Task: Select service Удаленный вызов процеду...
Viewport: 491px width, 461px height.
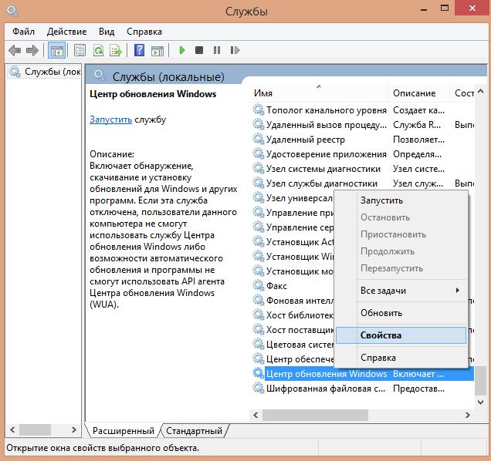Action: [x=327, y=125]
